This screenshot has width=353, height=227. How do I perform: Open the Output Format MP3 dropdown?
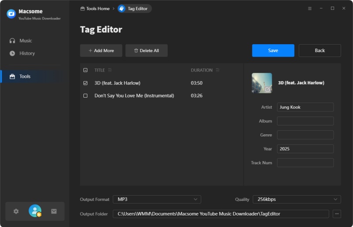click(x=157, y=199)
